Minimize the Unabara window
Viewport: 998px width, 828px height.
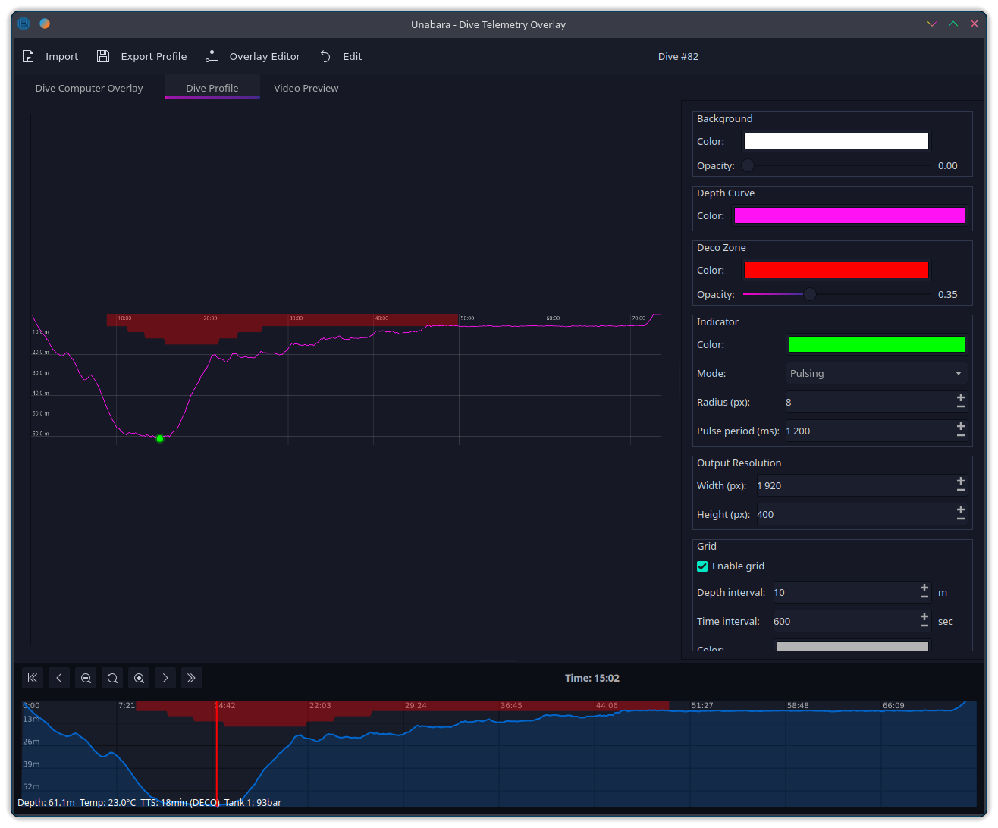(x=931, y=24)
